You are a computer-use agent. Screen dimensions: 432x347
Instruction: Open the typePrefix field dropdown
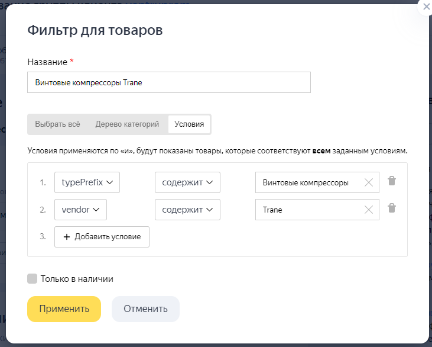tap(87, 182)
